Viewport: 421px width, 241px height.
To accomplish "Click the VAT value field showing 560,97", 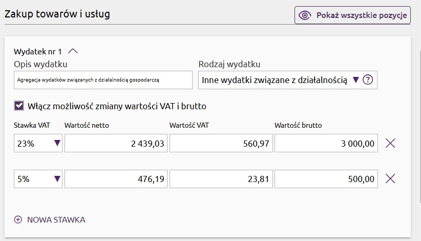I will 221,143.
